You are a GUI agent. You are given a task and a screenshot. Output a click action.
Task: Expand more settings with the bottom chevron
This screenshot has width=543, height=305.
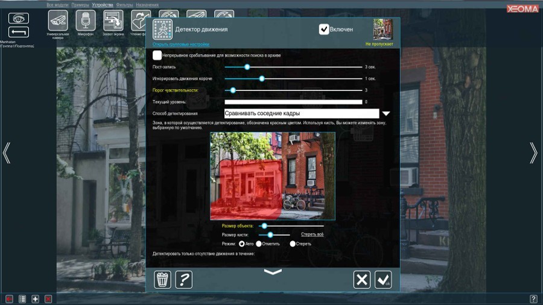273,272
